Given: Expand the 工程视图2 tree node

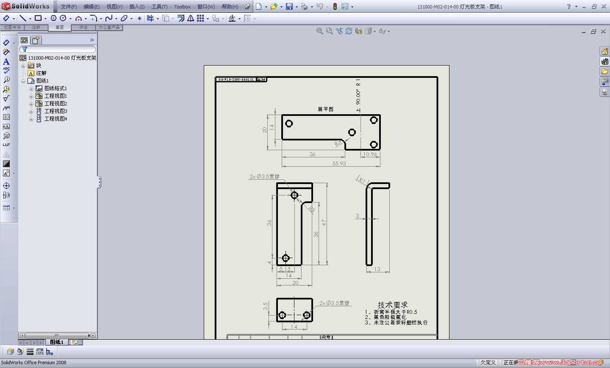Looking at the screenshot, I should pos(31,104).
